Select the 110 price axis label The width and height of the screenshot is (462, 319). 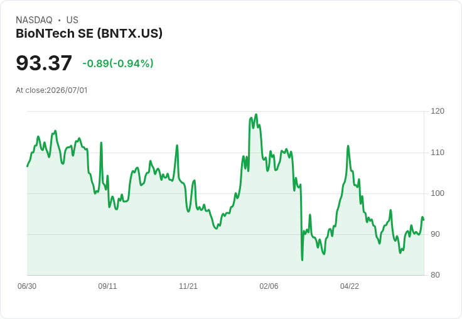(438, 153)
